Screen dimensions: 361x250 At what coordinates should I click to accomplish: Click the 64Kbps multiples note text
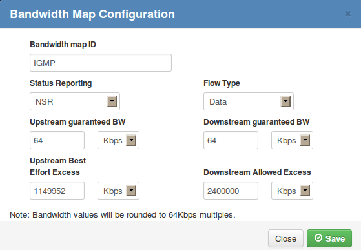pyautogui.click(x=123, y=215)
